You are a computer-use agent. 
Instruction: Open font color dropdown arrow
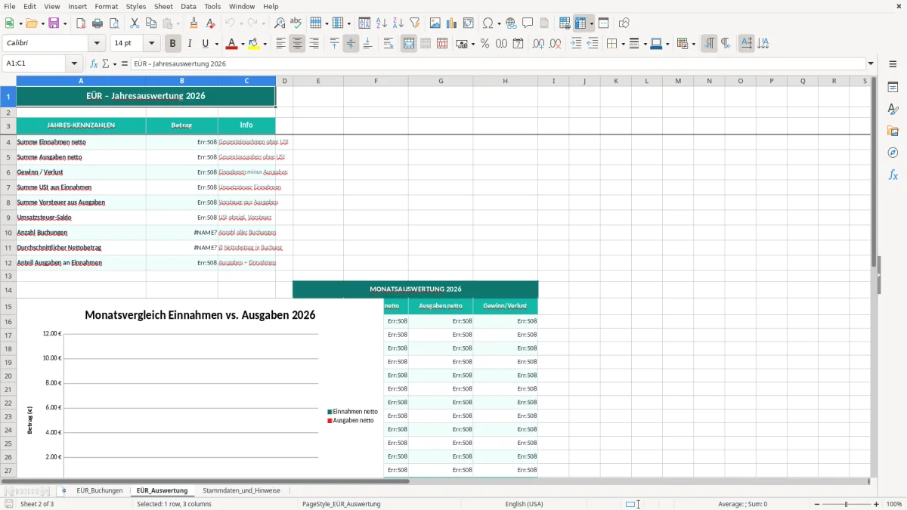(243, 44)
